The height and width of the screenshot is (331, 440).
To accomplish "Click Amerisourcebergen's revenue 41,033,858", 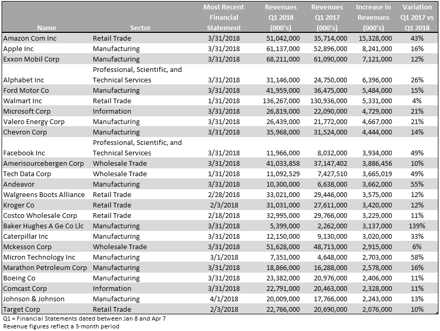I will 283,164.
